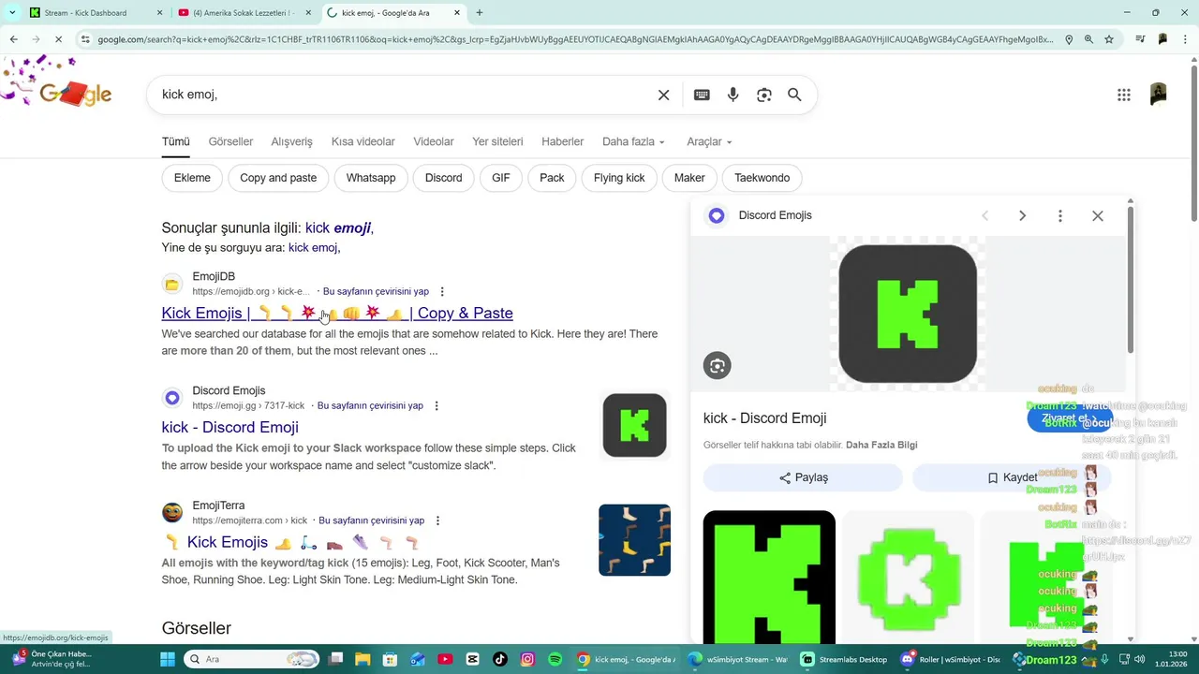Open the kick - Discord Emoji result link

pyautogui.click(x=229, y=427)
